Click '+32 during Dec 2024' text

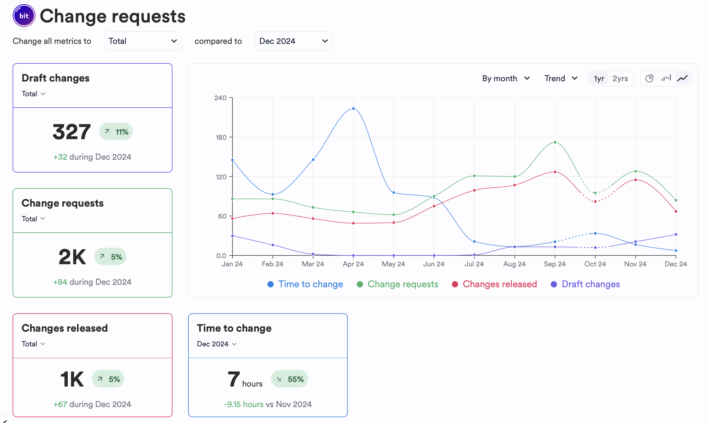point(92,157)
